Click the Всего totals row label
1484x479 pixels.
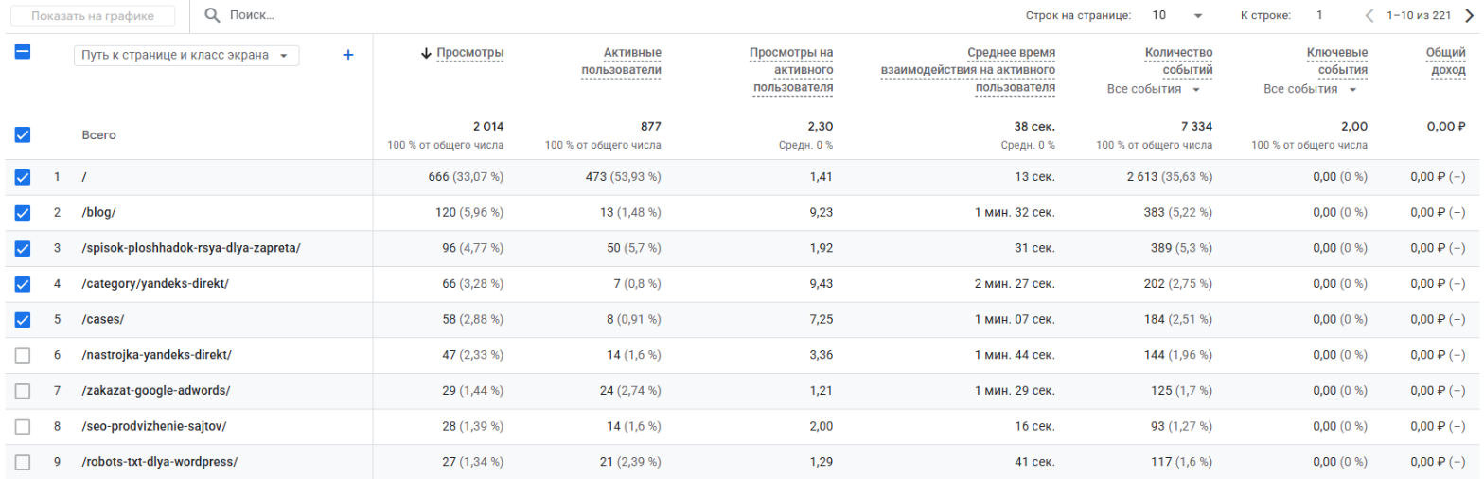click(x=99, y=135)
